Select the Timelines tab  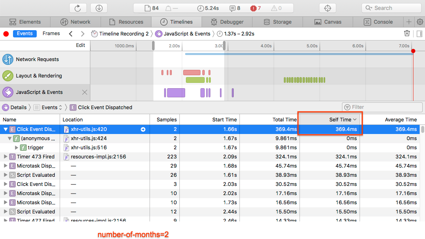point(176,22)
